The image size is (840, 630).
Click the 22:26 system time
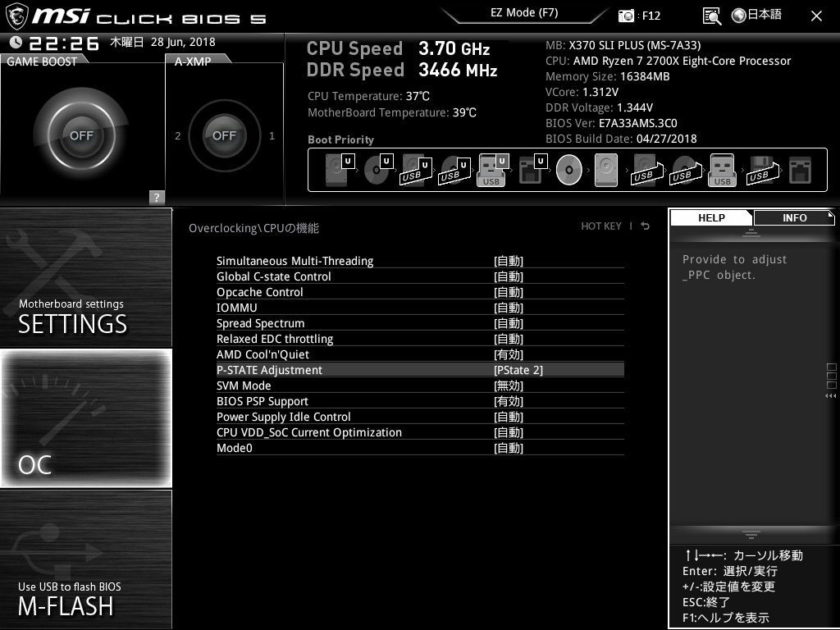coord(64,43)
